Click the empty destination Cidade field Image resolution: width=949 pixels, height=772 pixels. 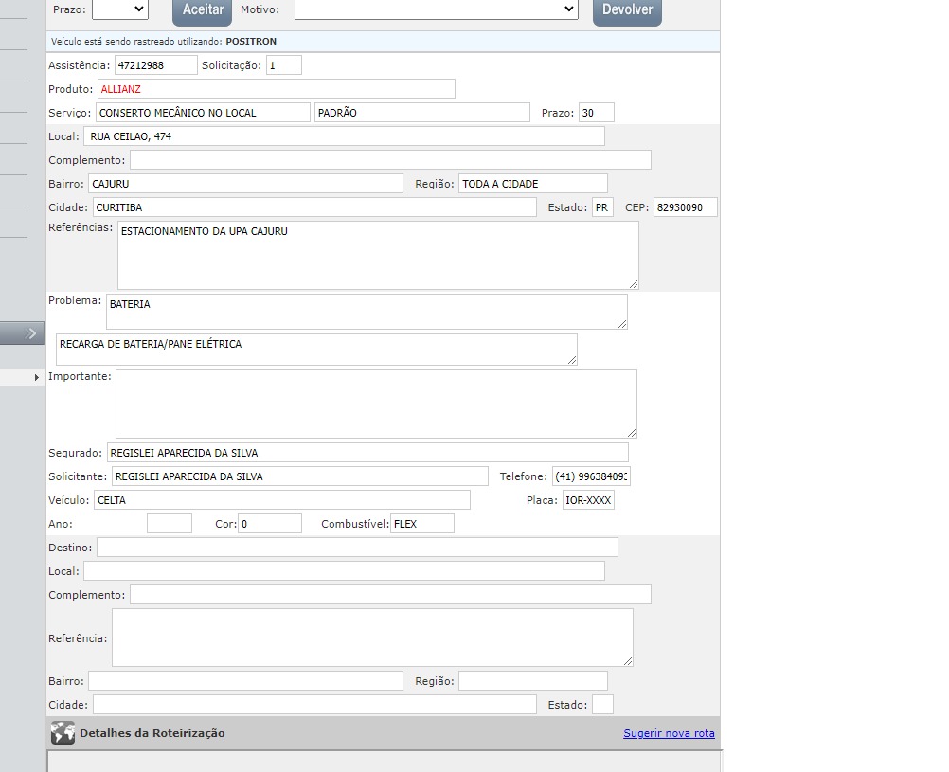coord(314,704)
